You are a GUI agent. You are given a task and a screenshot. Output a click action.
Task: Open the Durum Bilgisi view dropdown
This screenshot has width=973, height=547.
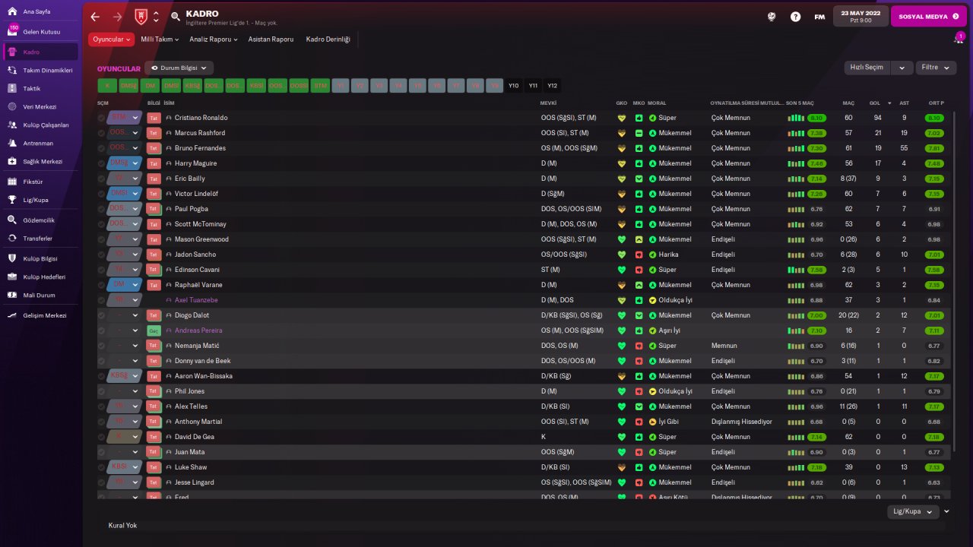tap(179, 68)
